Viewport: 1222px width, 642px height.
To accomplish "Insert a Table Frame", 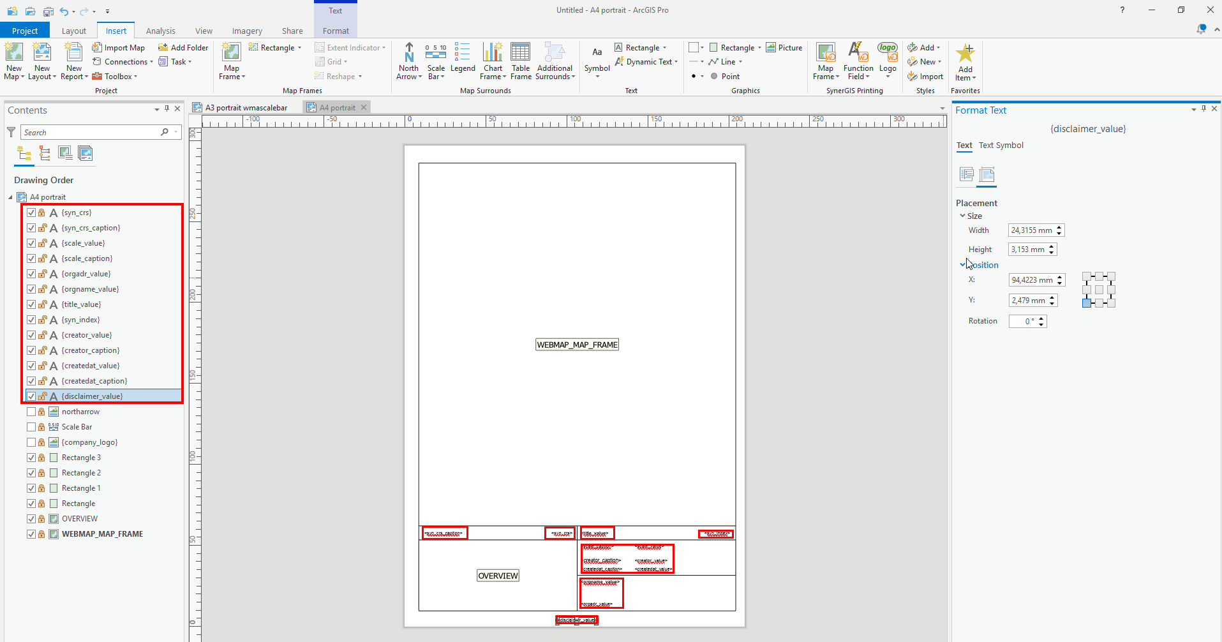I will pyautogui.click(x=521, y=61).
